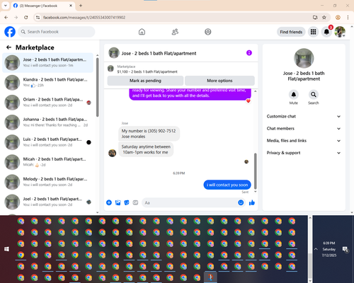Mute this conversation with the bell icon

point(294,95)
